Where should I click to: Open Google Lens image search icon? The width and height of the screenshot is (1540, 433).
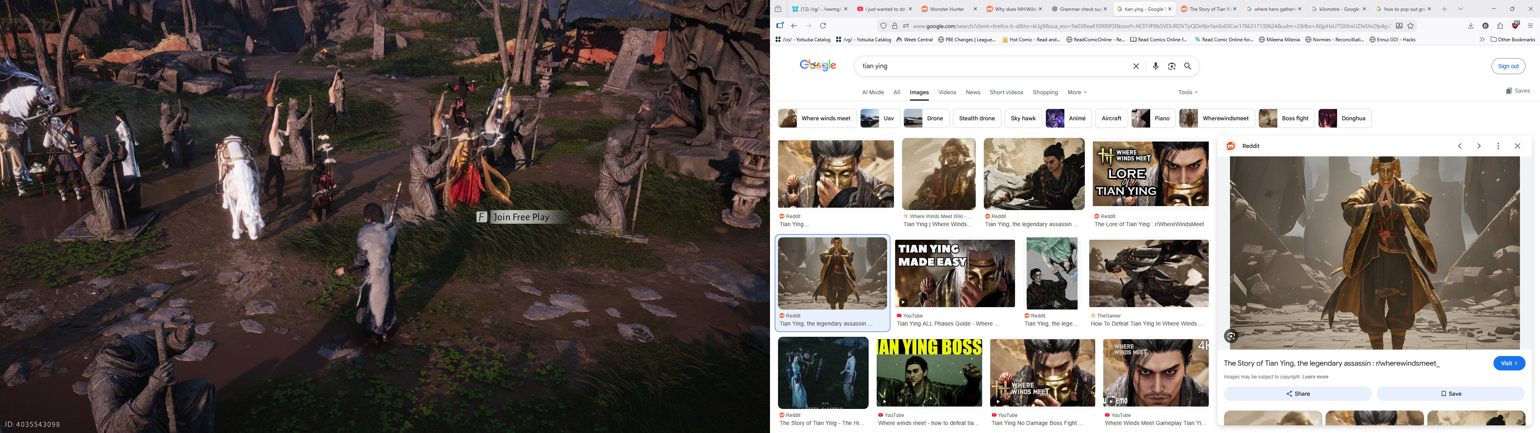[1172, 67]
